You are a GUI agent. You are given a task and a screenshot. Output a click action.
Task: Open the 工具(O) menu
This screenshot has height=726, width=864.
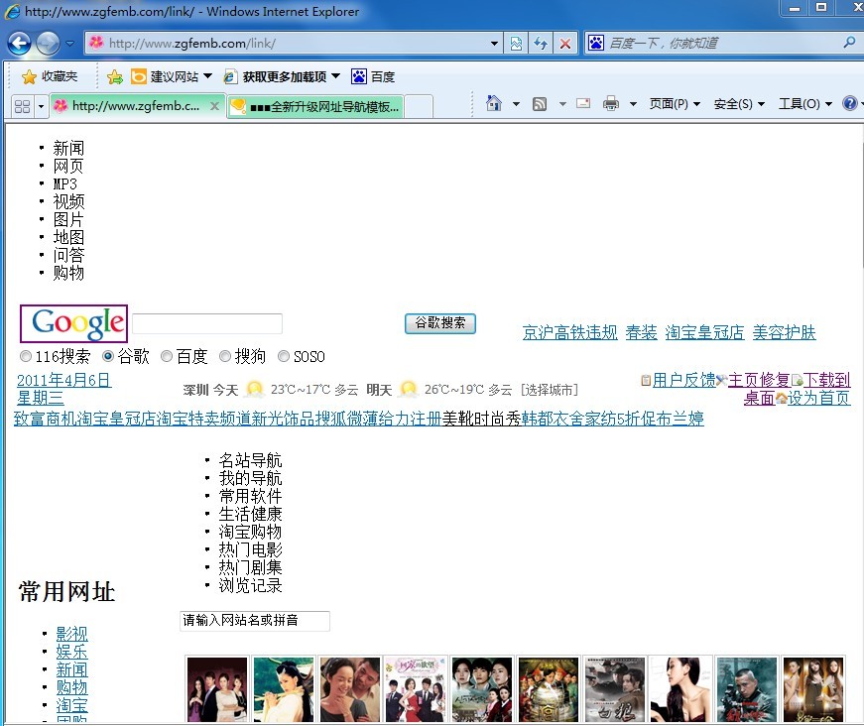pyautogui.click(x=805, y=103)
